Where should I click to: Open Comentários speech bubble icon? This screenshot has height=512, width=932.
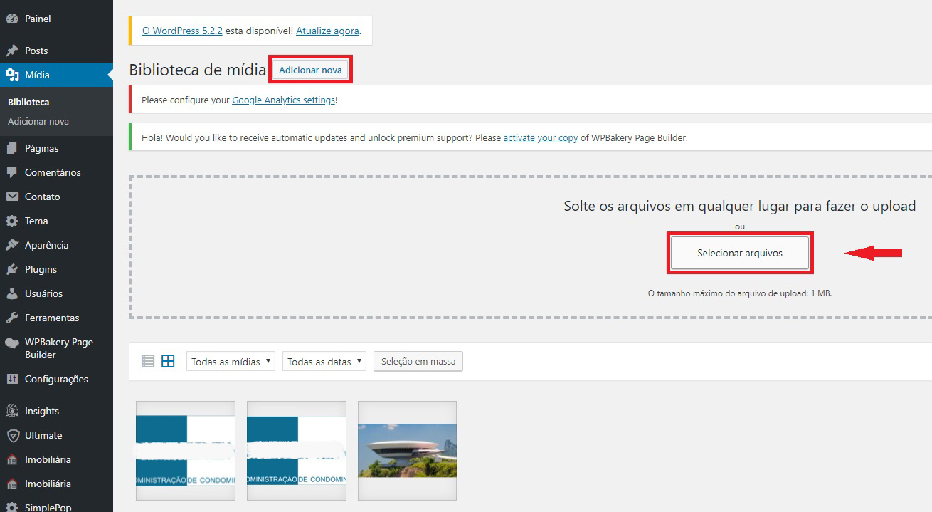pos(16,172)
